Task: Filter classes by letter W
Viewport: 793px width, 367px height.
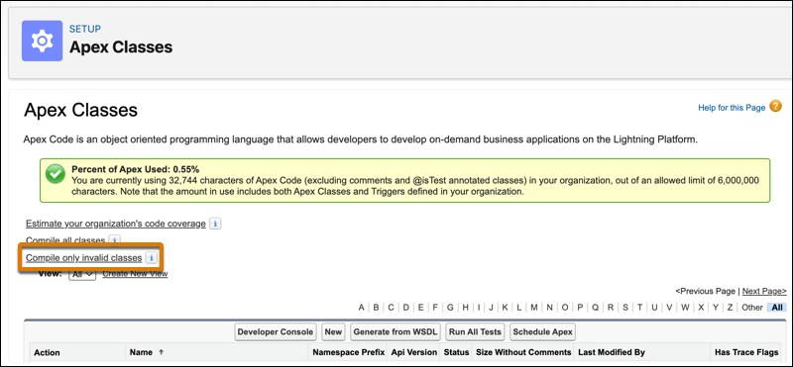Action: pyautogui.click(x=685, y=308)
